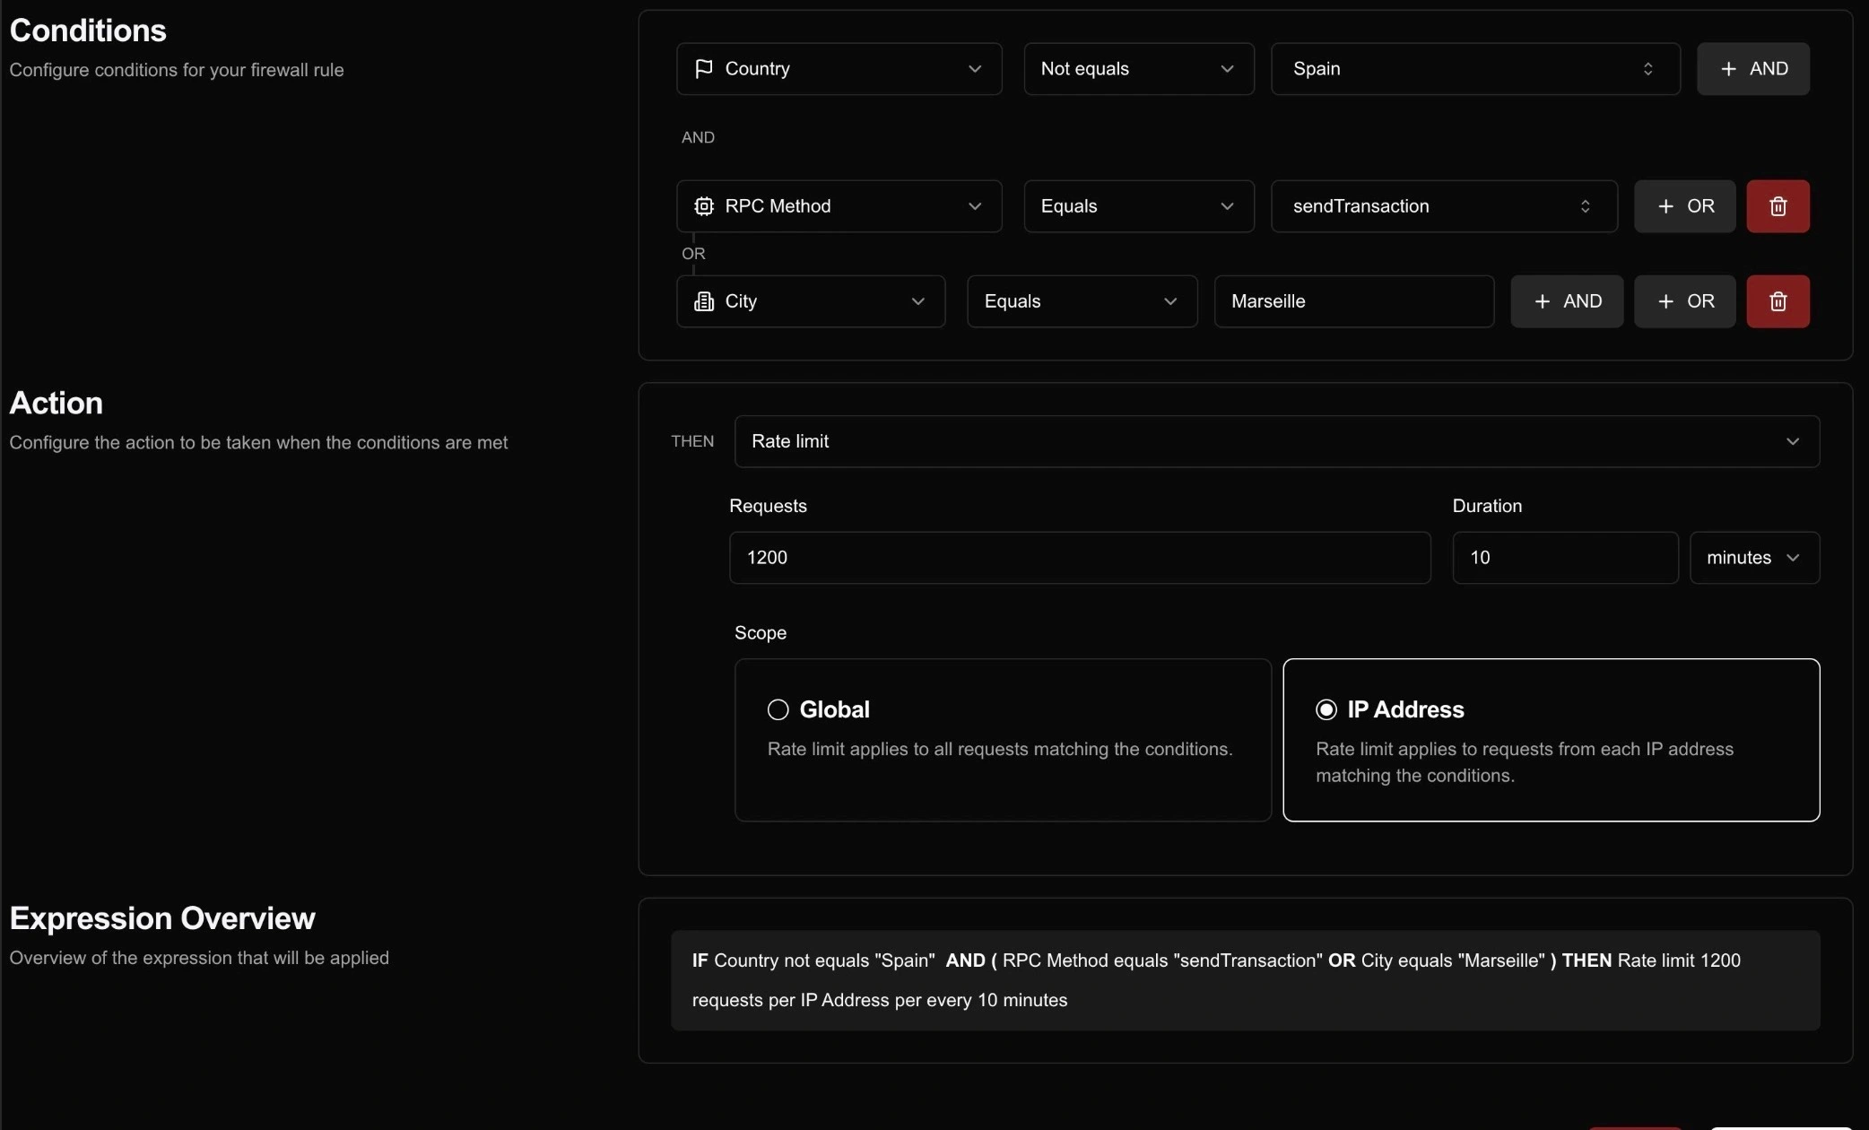Click the plus icon on the OR button beside sendTransaction
The image size is (1869, 1130).
pos(1665,206)
